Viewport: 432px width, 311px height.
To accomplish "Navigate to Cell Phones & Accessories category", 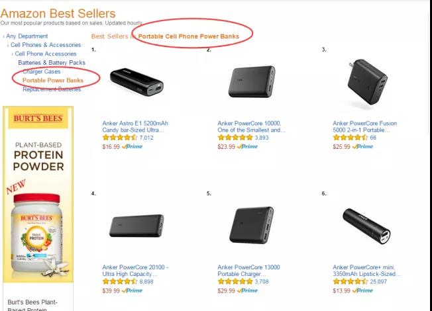I will click(x=46, y=45).
